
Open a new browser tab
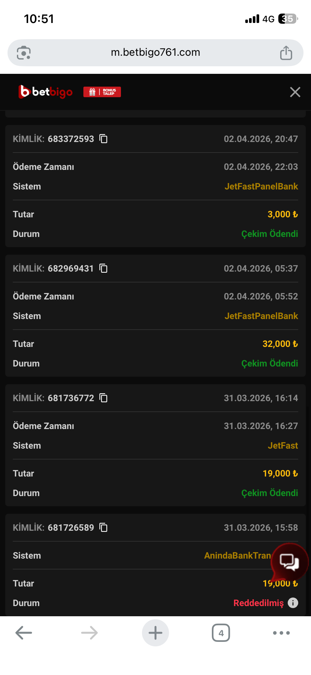(155, 633)
